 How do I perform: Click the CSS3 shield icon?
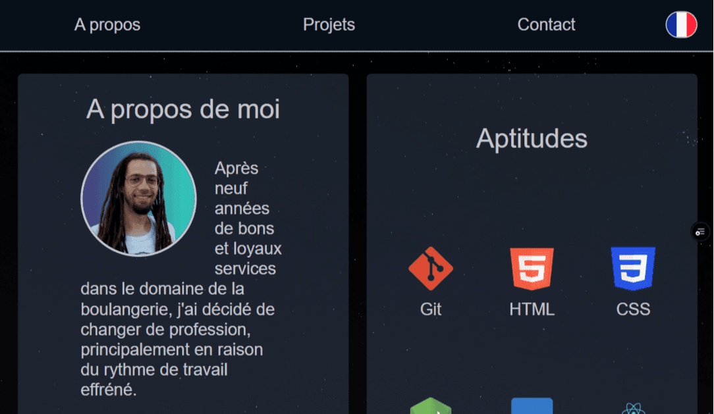click(633, 269)
